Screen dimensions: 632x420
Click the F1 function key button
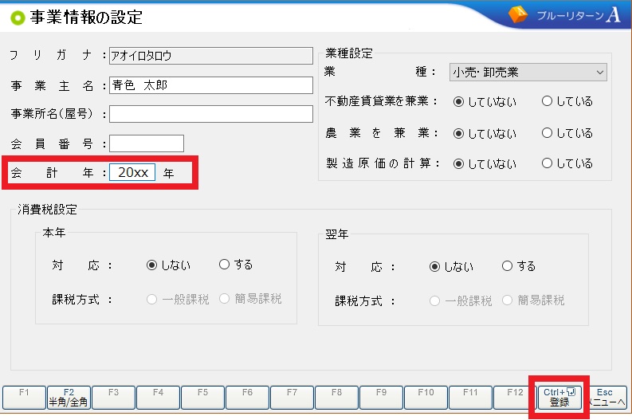coord(24,398)
